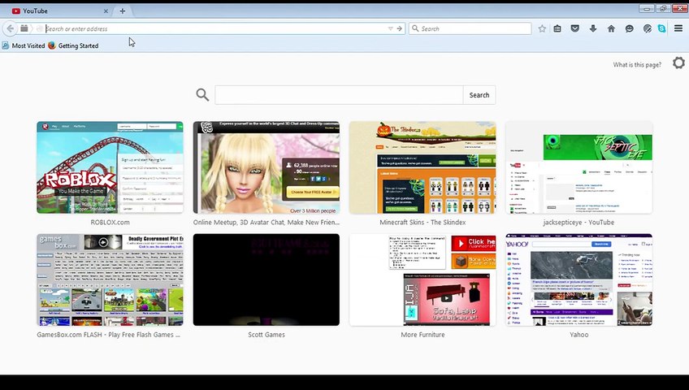Open the Minecraft Skins - The Skindex tile

(x=422, y=167)
